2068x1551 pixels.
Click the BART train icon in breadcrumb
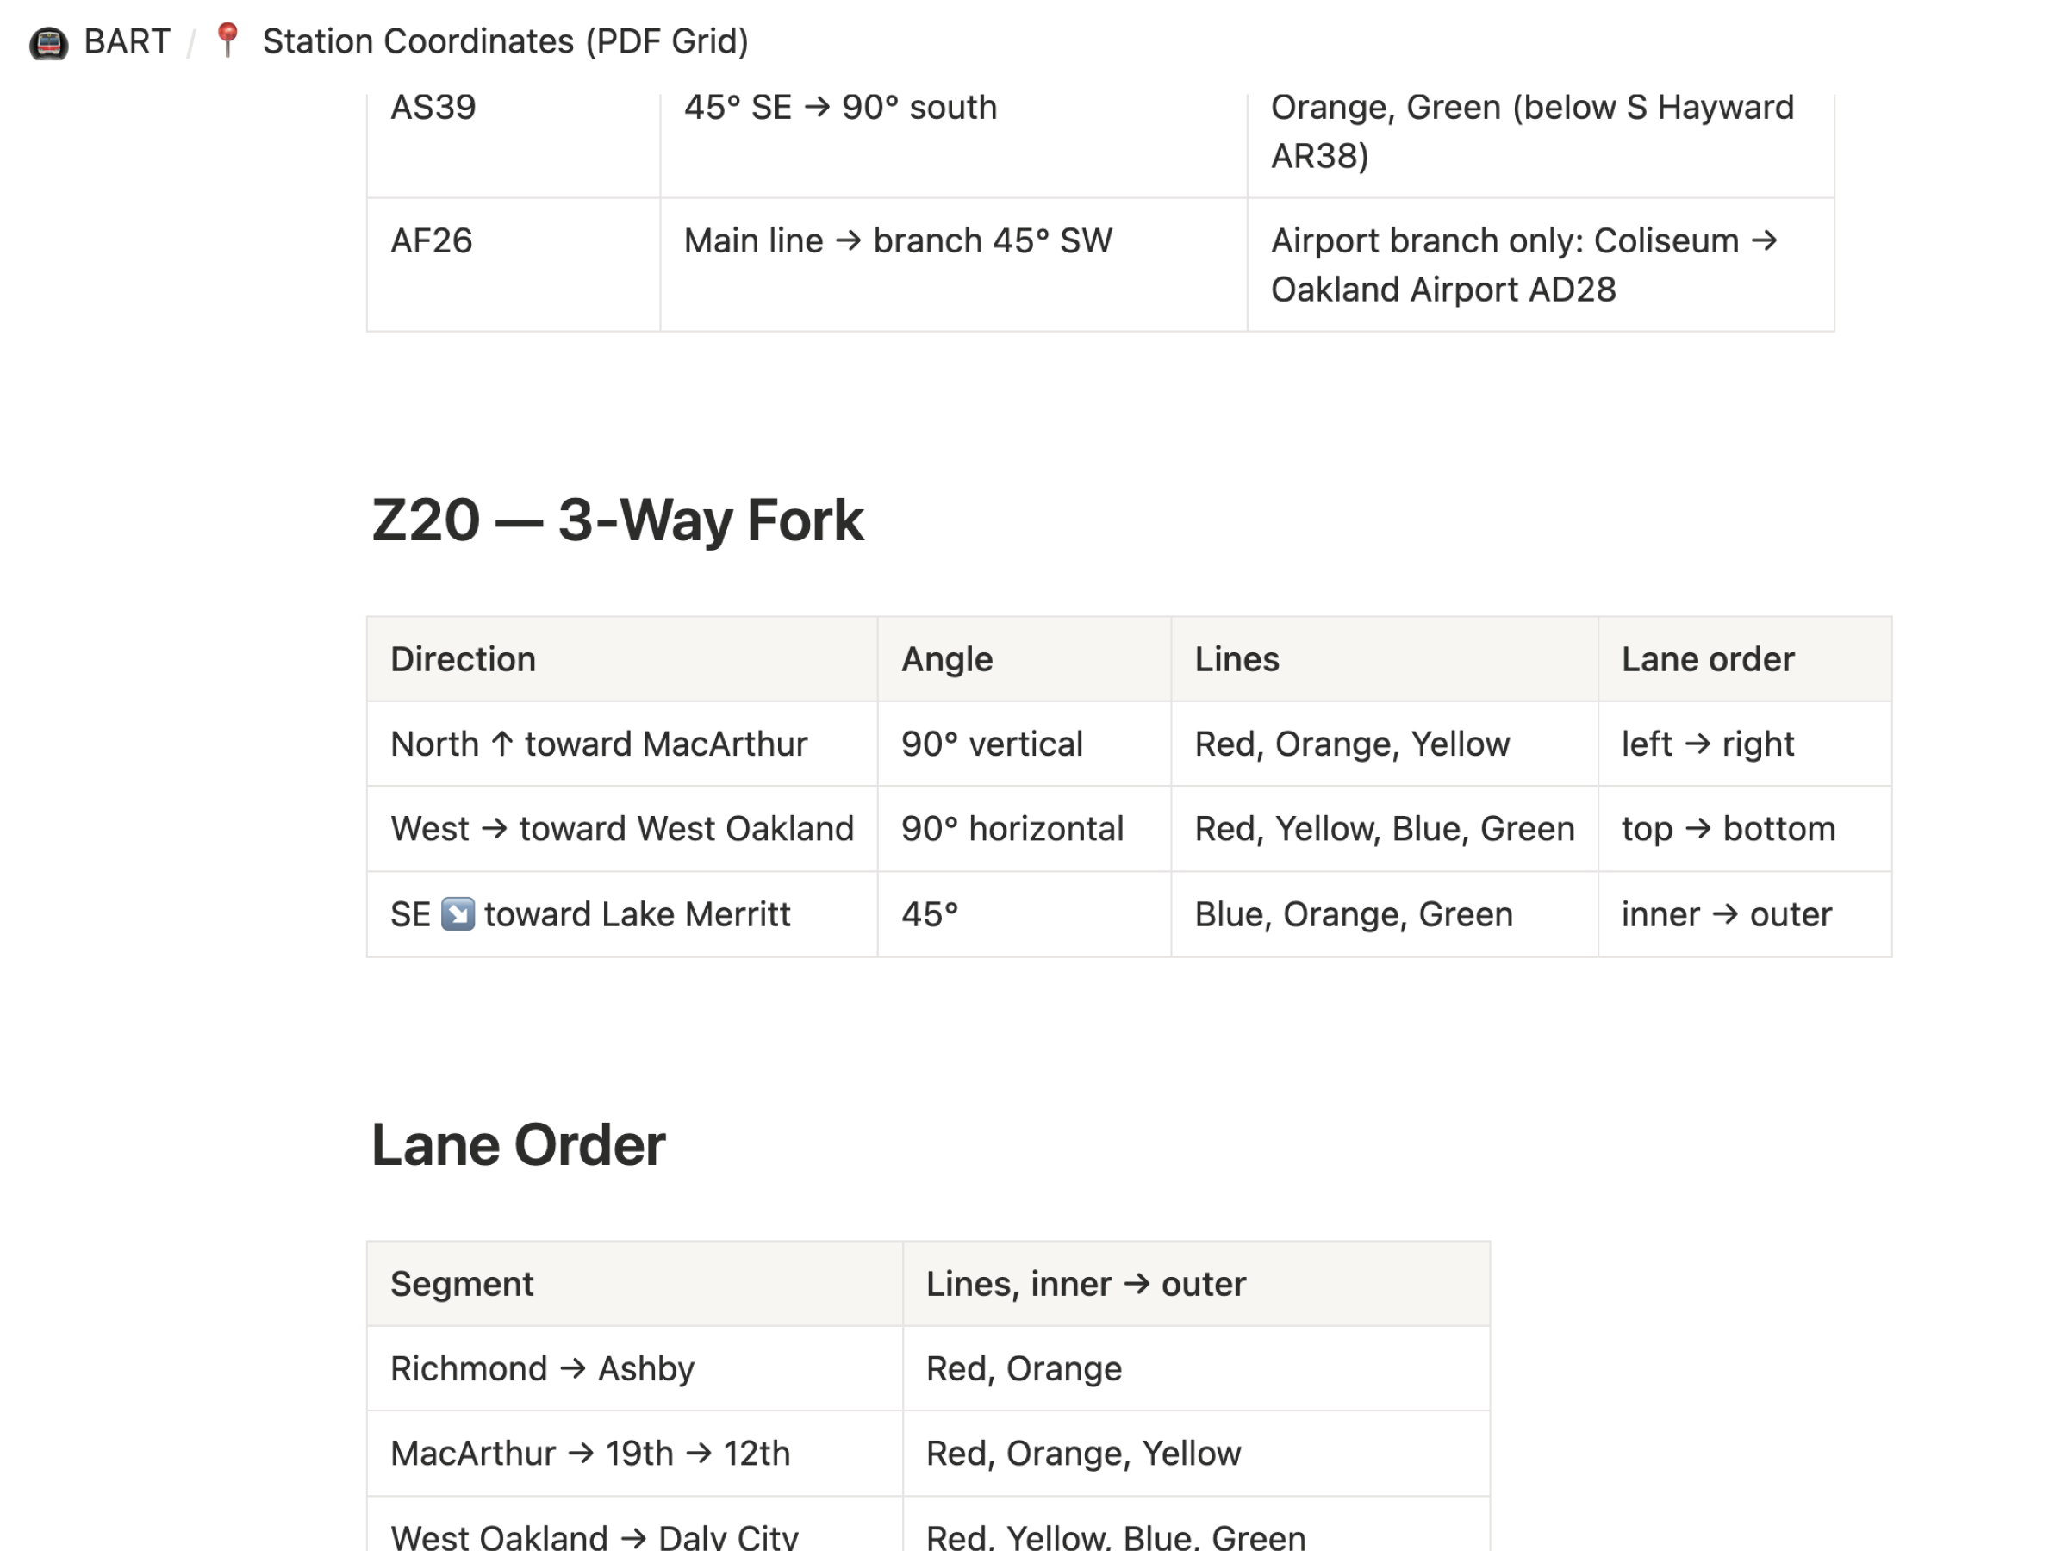pos(48,42)
